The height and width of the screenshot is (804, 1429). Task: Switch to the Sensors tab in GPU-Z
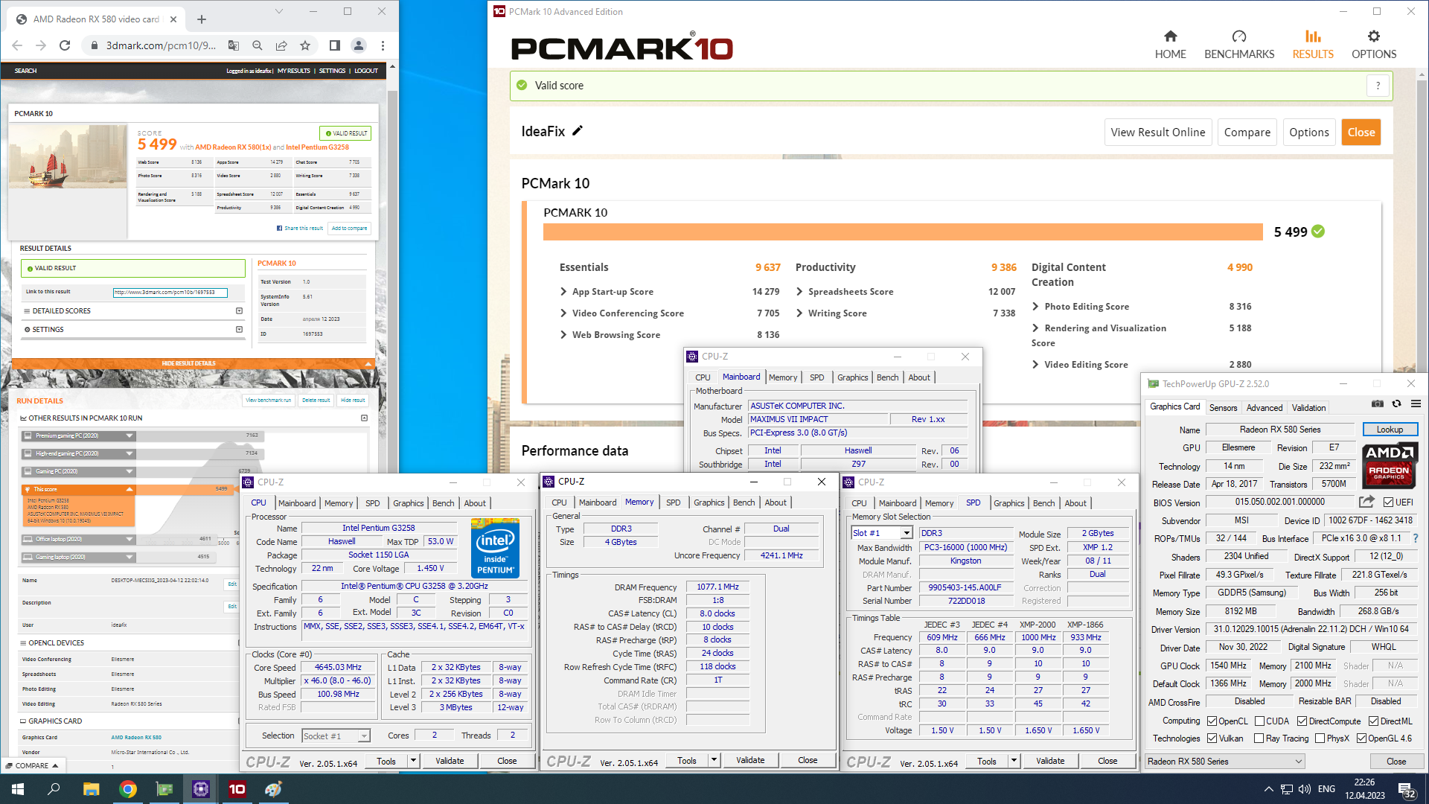click(x=1223, y=408)
